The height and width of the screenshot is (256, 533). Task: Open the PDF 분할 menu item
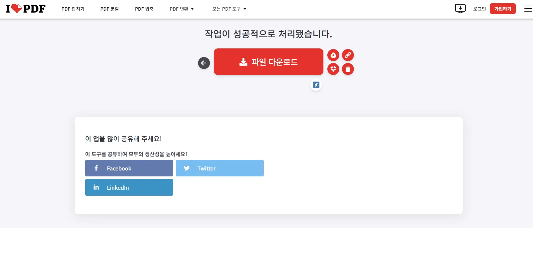coord(110,9)
